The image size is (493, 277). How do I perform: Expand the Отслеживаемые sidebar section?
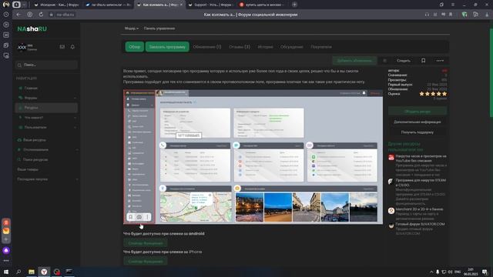(77, 150)
